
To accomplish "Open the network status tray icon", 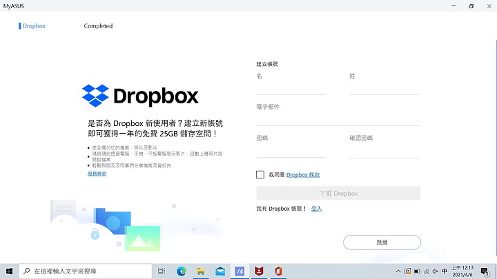I will [x=427, y=271].
